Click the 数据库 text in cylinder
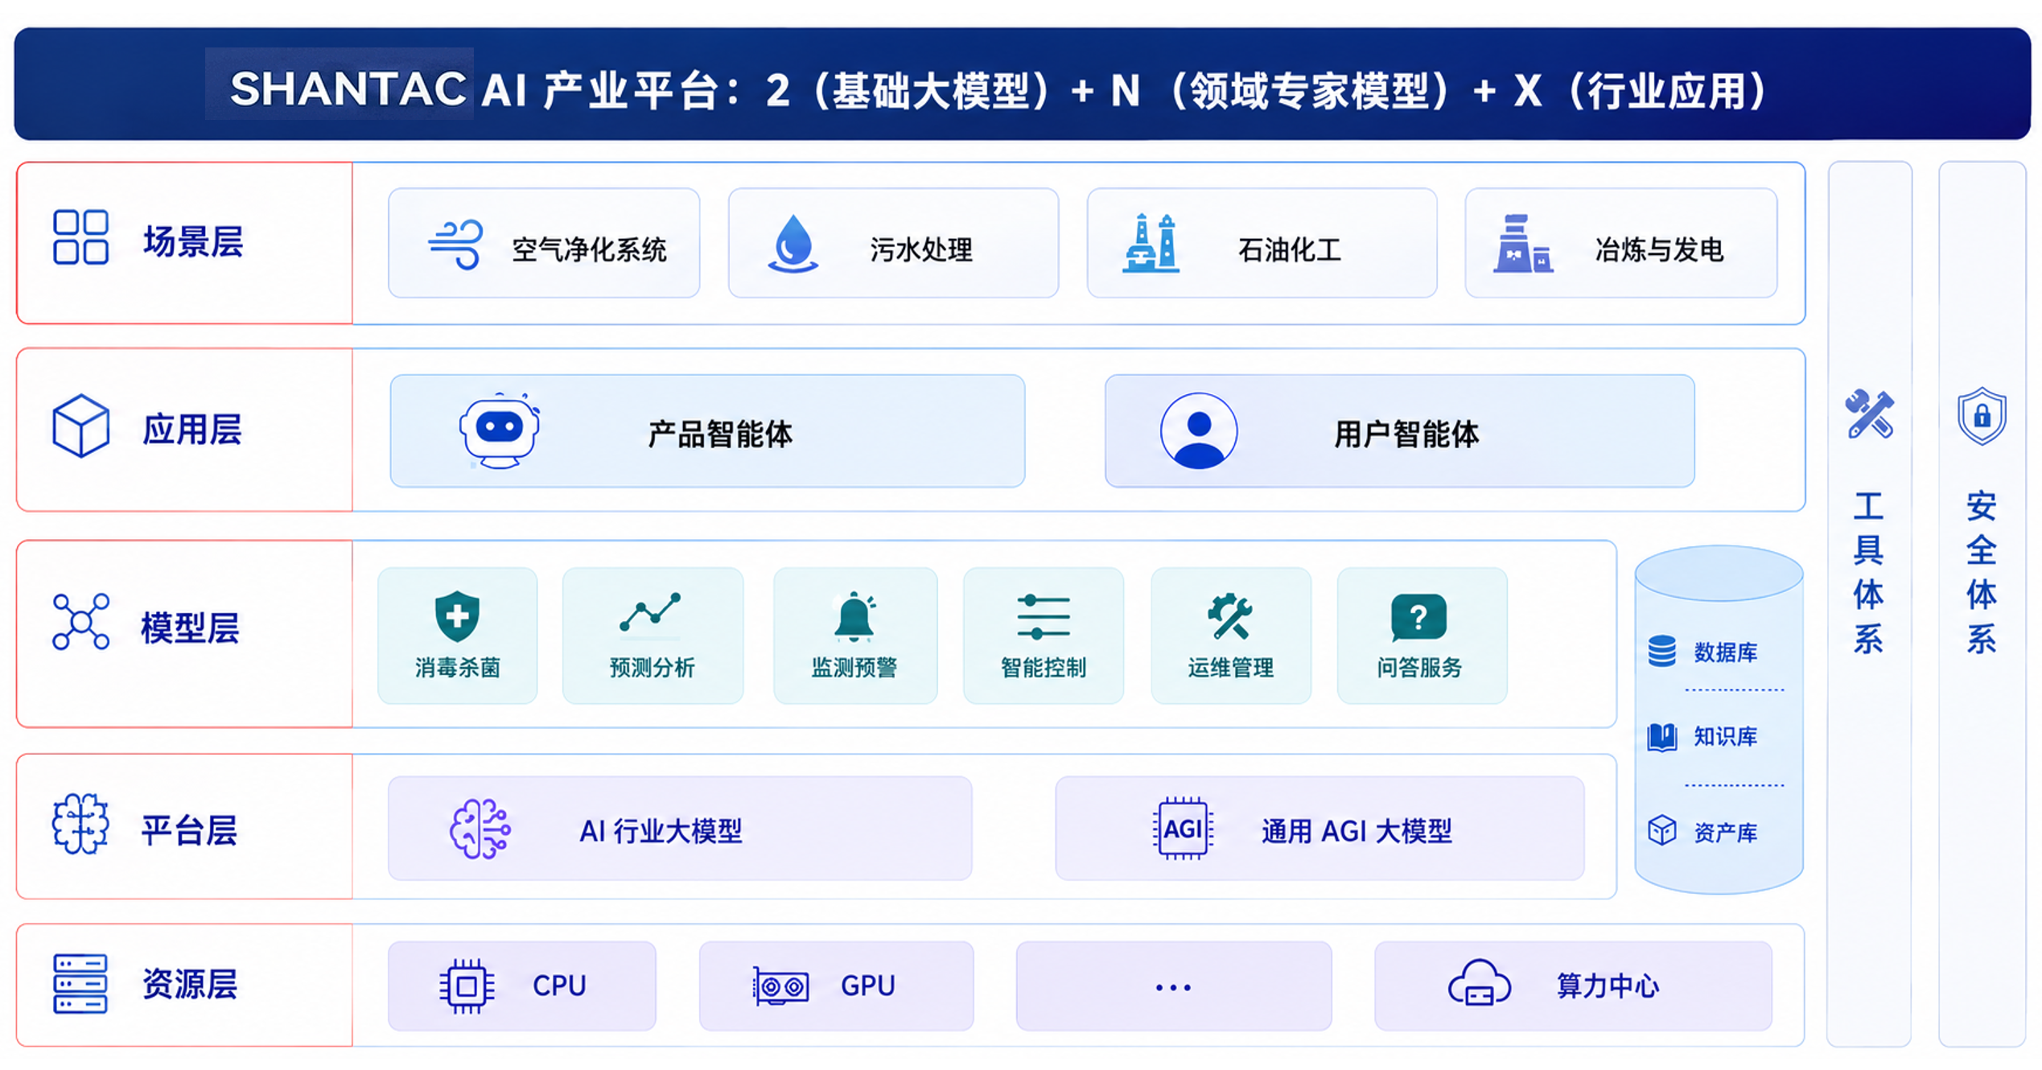The height and width of the screenshot is (1070, 2042). pos(1725,652)
